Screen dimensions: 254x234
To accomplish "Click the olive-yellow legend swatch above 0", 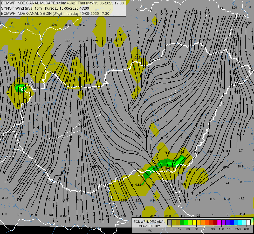I will 174,222.
